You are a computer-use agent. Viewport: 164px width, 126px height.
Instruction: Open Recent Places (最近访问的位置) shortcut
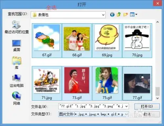pyautogui.click(x=17, y=27)
